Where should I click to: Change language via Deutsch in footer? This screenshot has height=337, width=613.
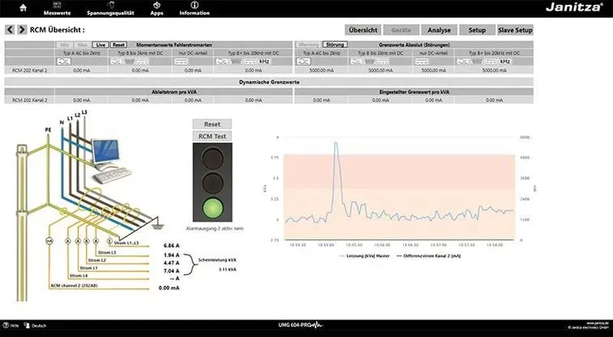(35, 326)
